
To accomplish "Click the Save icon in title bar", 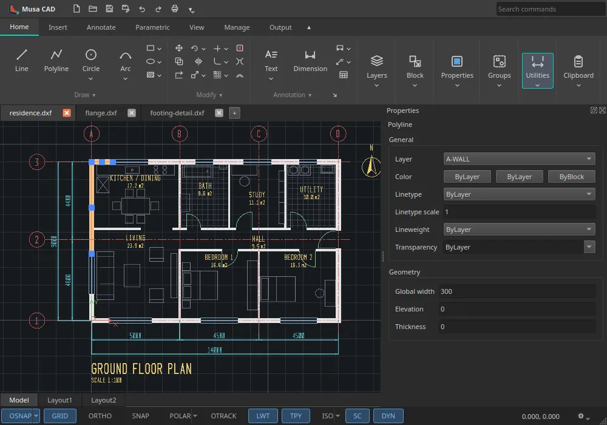I will (109, 8).
